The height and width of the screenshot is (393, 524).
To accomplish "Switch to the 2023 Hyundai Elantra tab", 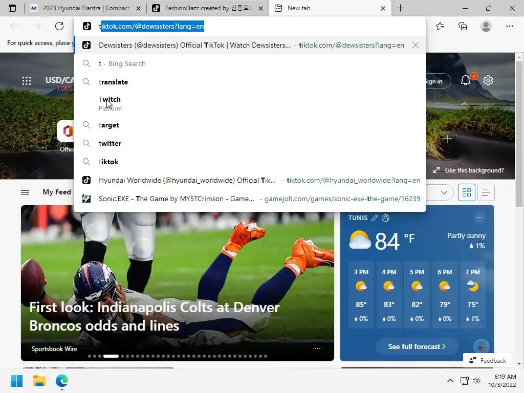I will pos(85,8).
